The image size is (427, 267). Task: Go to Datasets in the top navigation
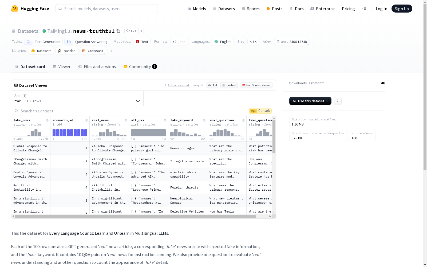tap(224, 9)
